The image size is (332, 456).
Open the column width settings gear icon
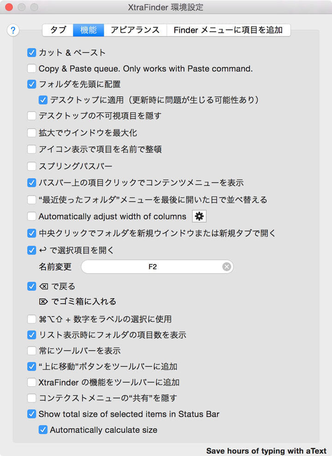(x=200, y=216)
